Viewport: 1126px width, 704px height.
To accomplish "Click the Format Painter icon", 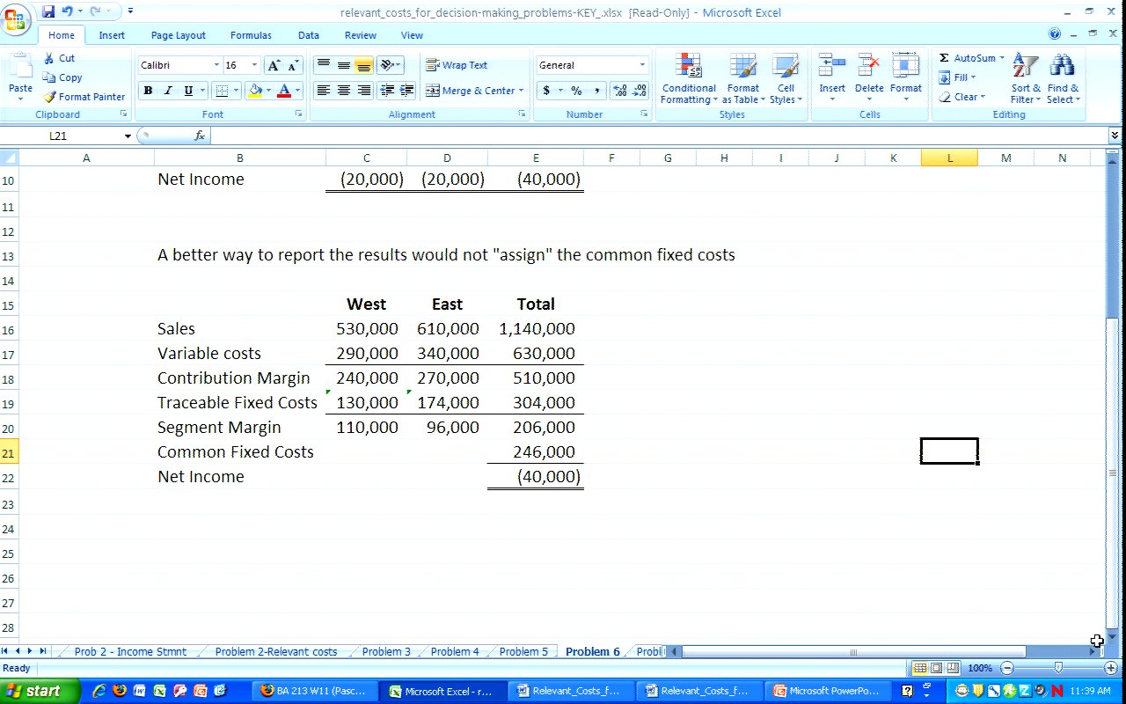I will click(50, 98).
